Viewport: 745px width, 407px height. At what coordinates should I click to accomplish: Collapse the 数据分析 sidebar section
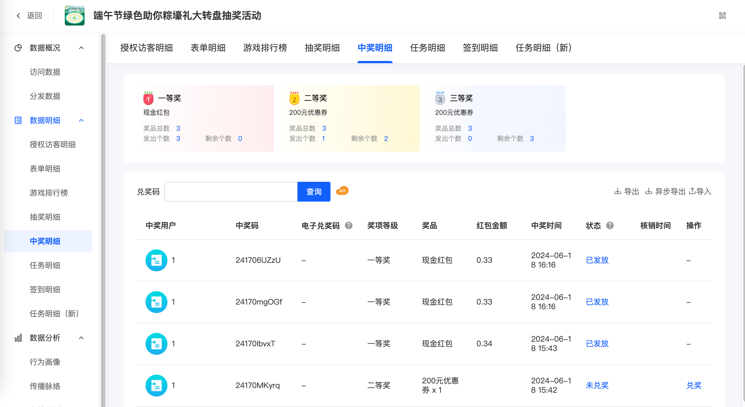click(81, 338)
